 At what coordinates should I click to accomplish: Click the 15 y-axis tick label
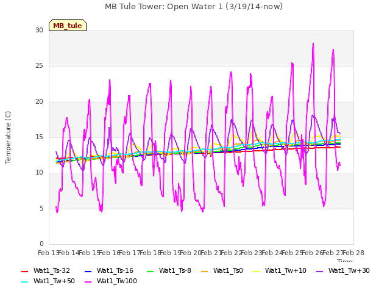click(39, 137)
